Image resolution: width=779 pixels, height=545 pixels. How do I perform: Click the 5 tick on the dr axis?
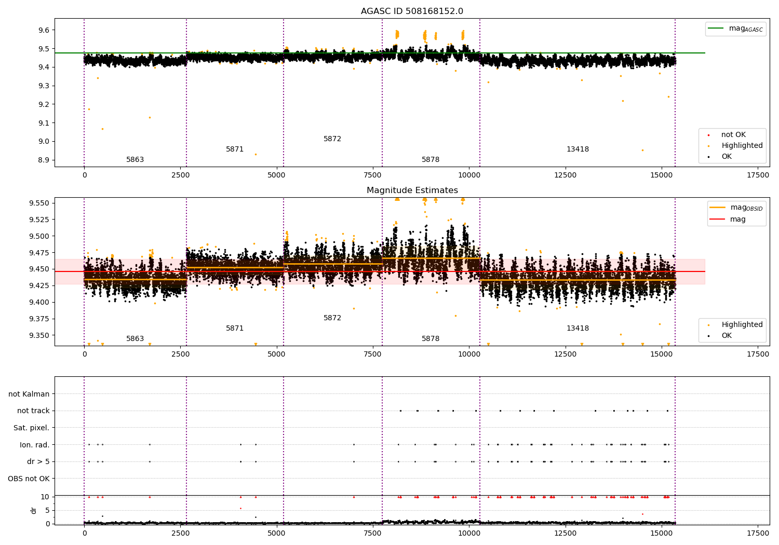click(47, 510)
